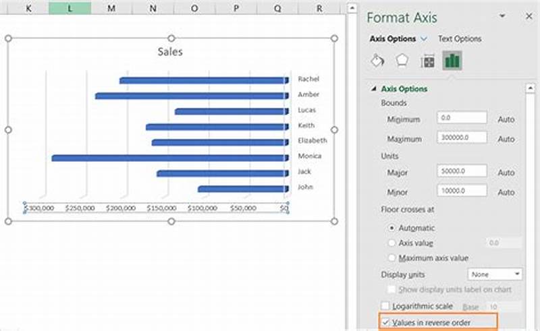Click the Sales chart title

tap(170, 52)
